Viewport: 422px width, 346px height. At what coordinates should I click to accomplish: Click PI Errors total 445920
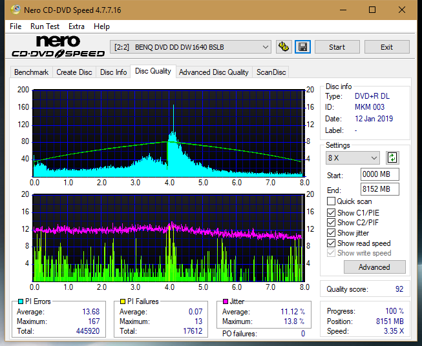[x=88, y=331]
